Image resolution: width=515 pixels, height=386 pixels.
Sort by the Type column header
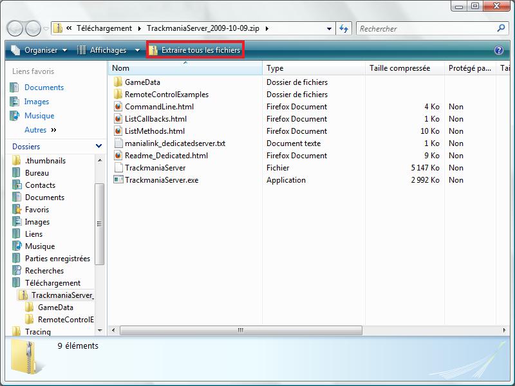click(x=314, y=68)
